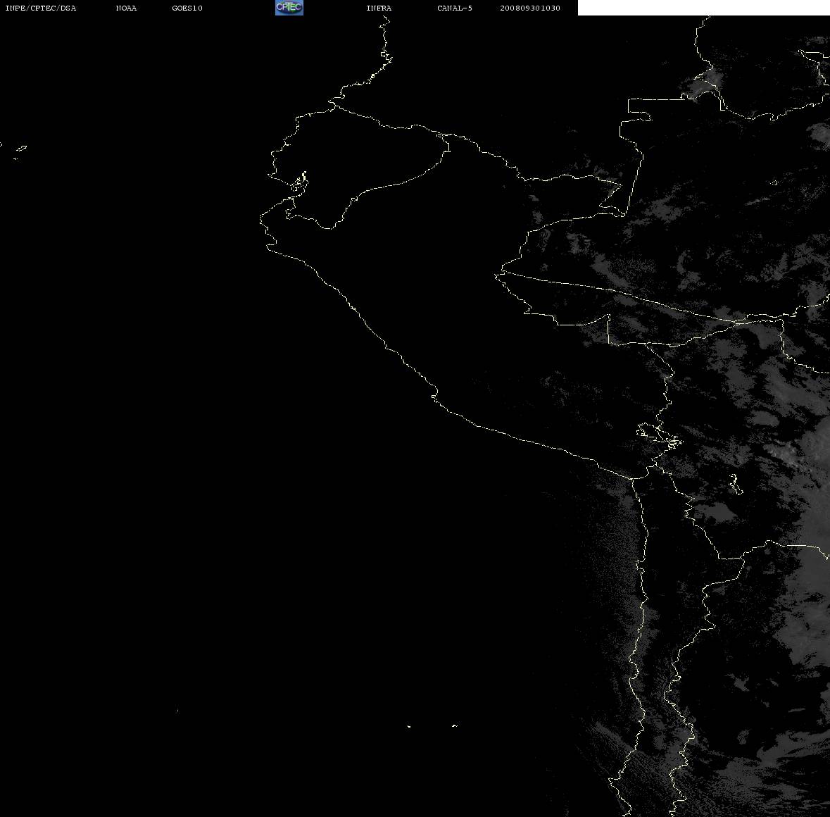This screenshot has height=817, width=830.
Task: Click the CANAL-5 channel label
Action: click(x=454, y=8)
